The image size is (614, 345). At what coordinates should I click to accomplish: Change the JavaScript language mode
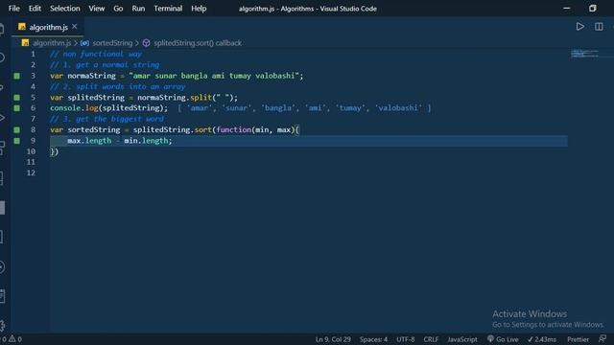pos(462,339)
